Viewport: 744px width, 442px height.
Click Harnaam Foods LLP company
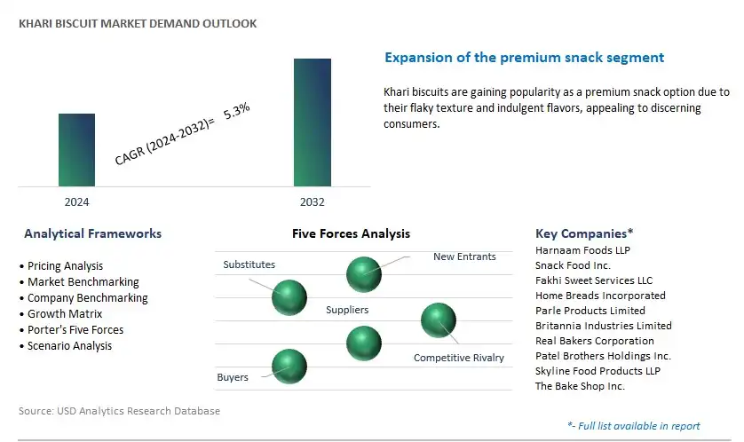click(582, 250)
